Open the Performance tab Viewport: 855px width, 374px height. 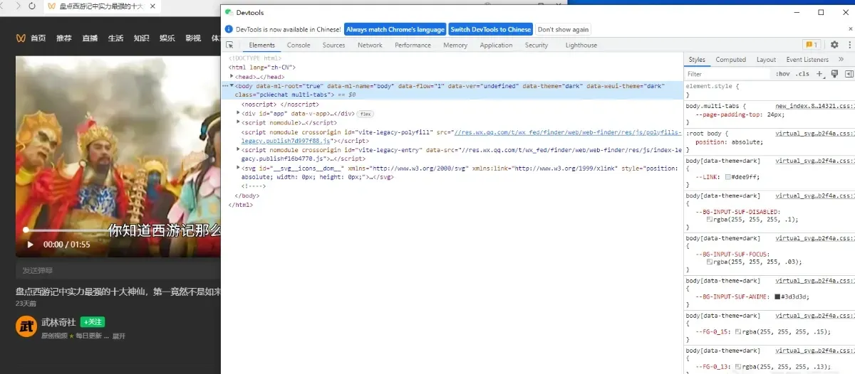click(x=413, y=45)
